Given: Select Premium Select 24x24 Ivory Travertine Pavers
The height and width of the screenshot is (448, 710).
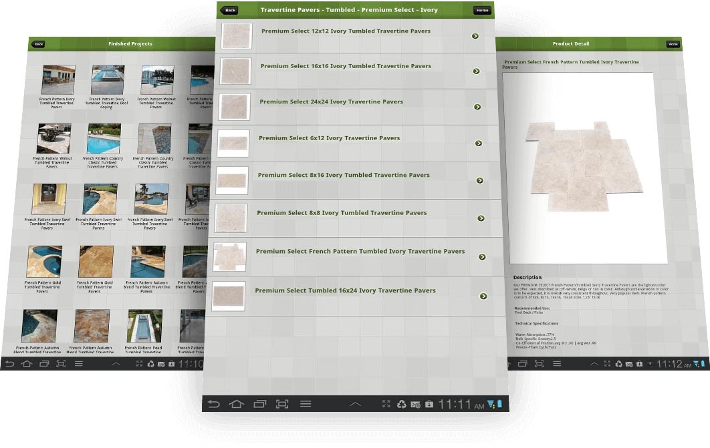Looking at the screenshot, I should click(331, 102).
